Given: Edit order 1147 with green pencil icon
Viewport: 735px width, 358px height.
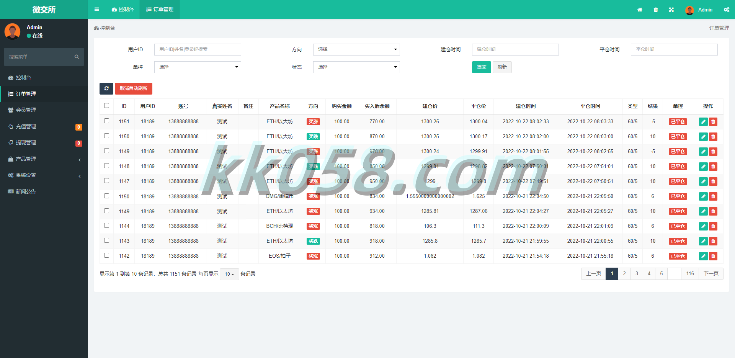Looking at the screenshot, I should click(703, 181).
